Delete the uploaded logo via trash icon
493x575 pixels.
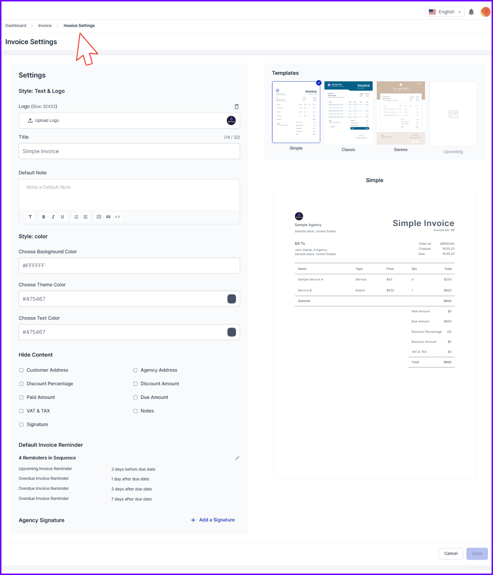(x=236, y=106)
